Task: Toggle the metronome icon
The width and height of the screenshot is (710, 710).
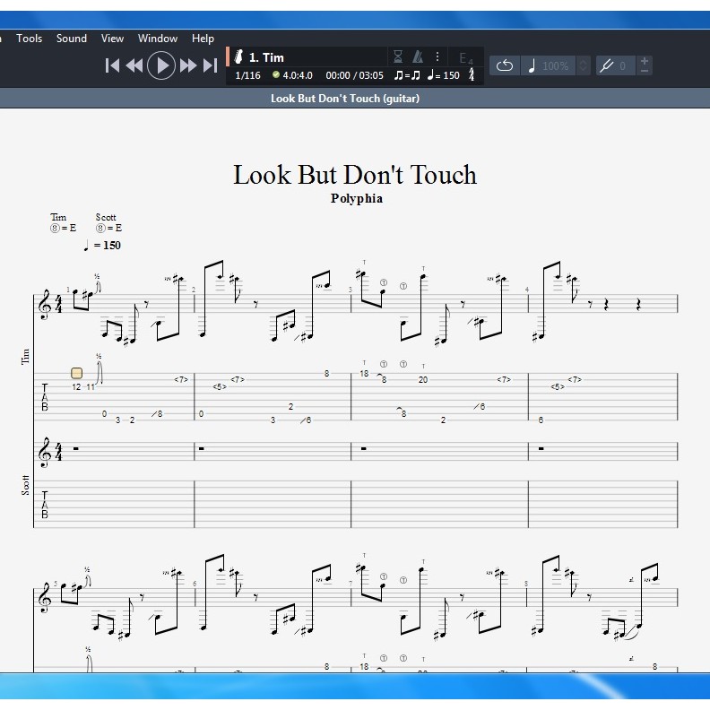Action: coord(418,56)
